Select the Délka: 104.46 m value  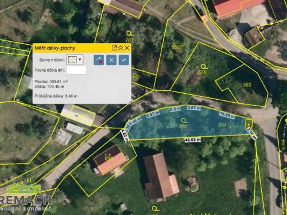49,87
